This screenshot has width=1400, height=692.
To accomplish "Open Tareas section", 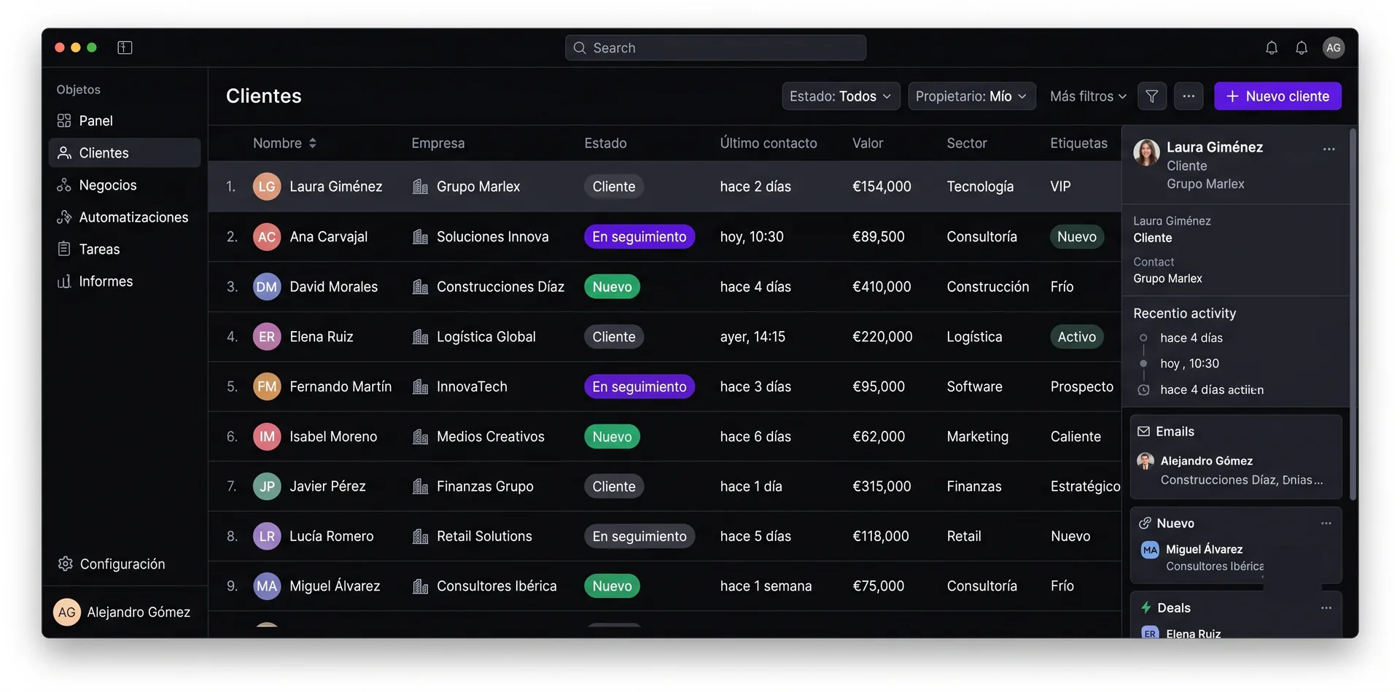I will (125, 249).
